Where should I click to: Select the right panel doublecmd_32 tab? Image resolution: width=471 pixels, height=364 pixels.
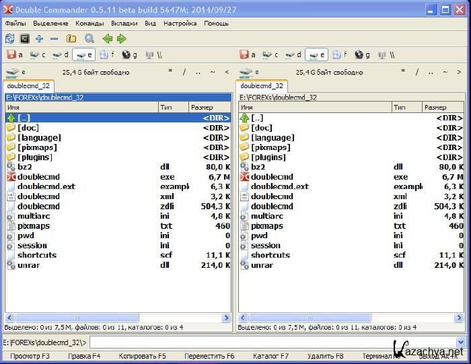[262, 86]
